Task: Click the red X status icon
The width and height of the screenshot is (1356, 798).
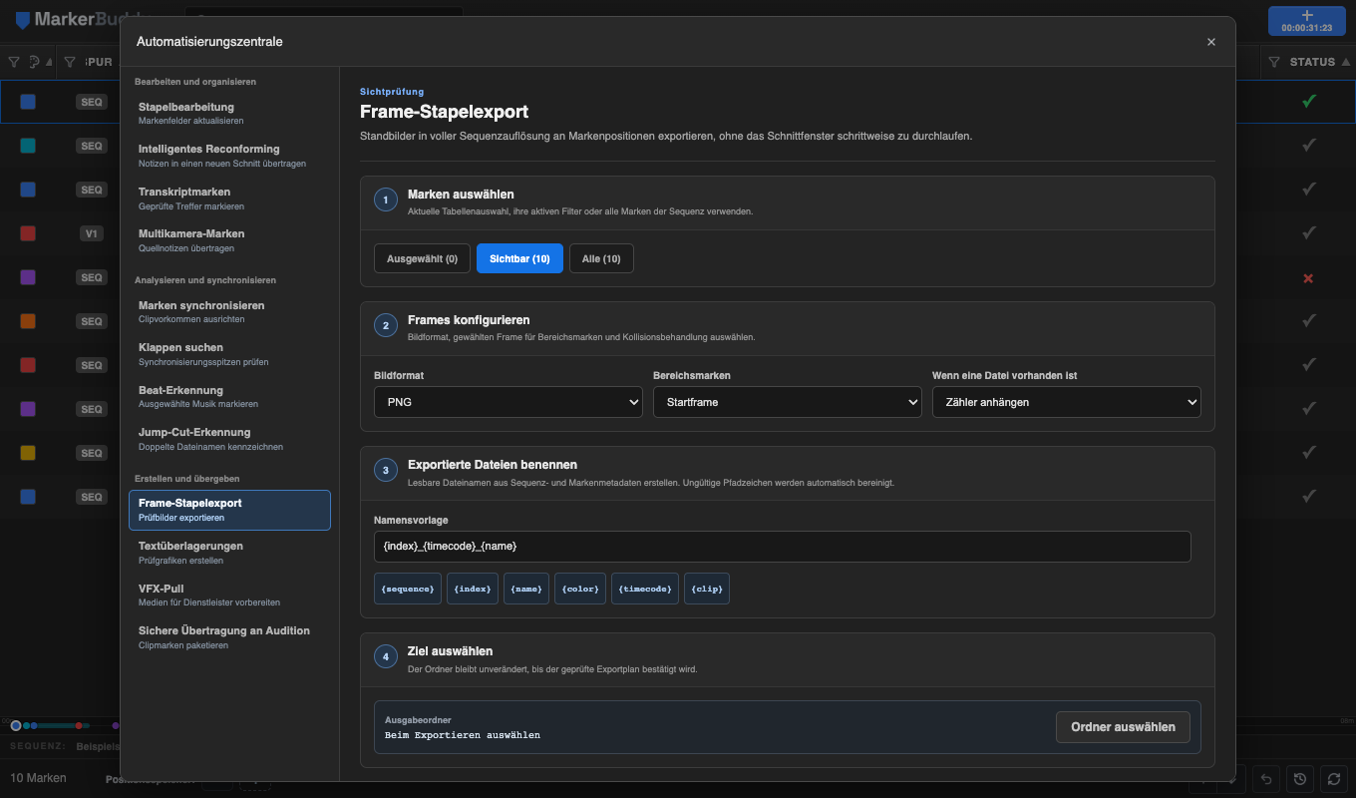Action: [1309, 277]
